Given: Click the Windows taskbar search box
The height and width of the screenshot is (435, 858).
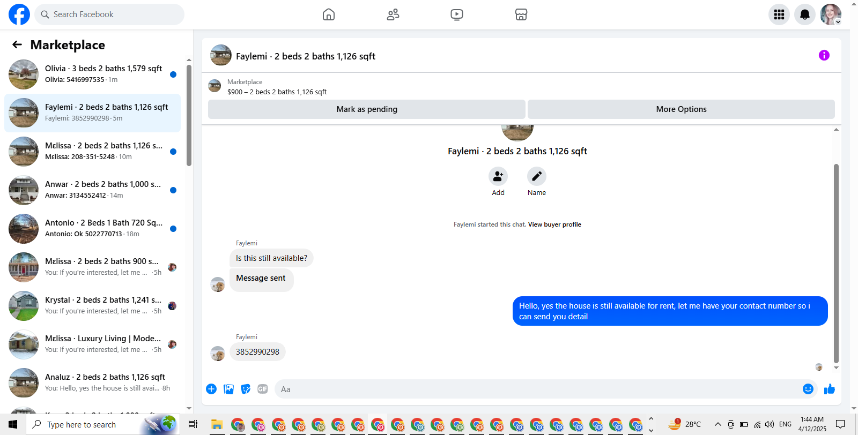Looking at the screenshot, I should point(102,424).
